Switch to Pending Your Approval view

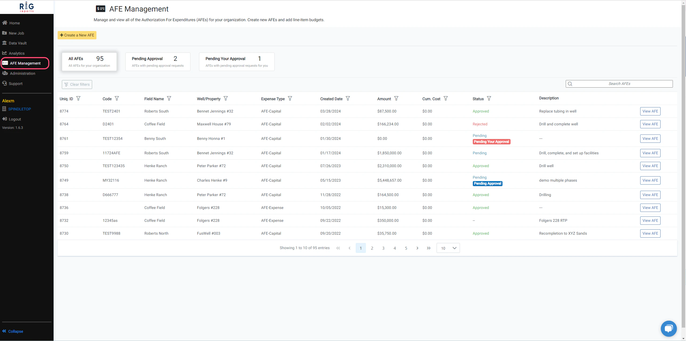(237, 62)
